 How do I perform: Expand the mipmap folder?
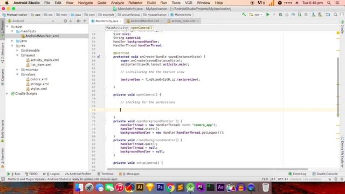[x=17, y=70]
